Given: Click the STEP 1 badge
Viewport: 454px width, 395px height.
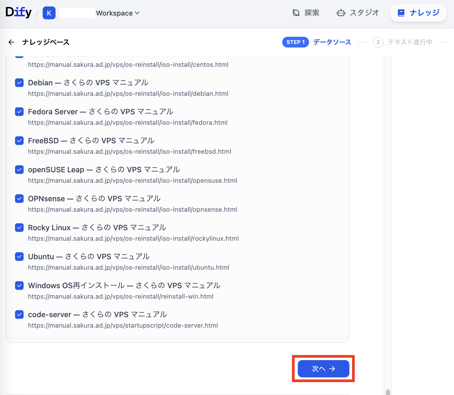Looking at the screenshot, I should pyautogui.click(x=295, y=42).
